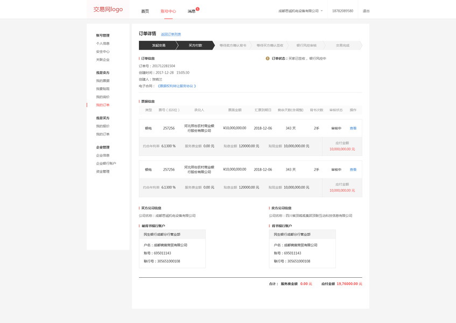This screenshot has height=323, width=456.
Task: Click the 订单状态 status text
Action: [x=299, y=59]
